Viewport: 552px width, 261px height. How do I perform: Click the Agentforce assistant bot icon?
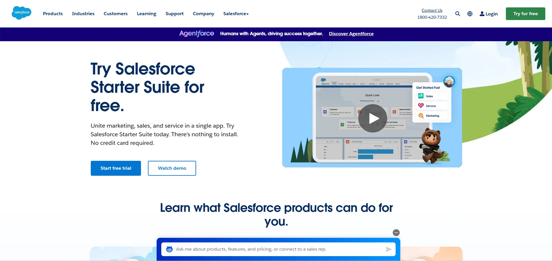coord(170,249)
